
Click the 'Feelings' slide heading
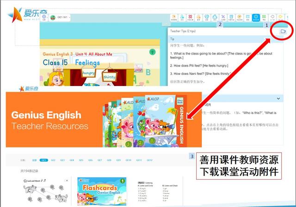[87, 63]
